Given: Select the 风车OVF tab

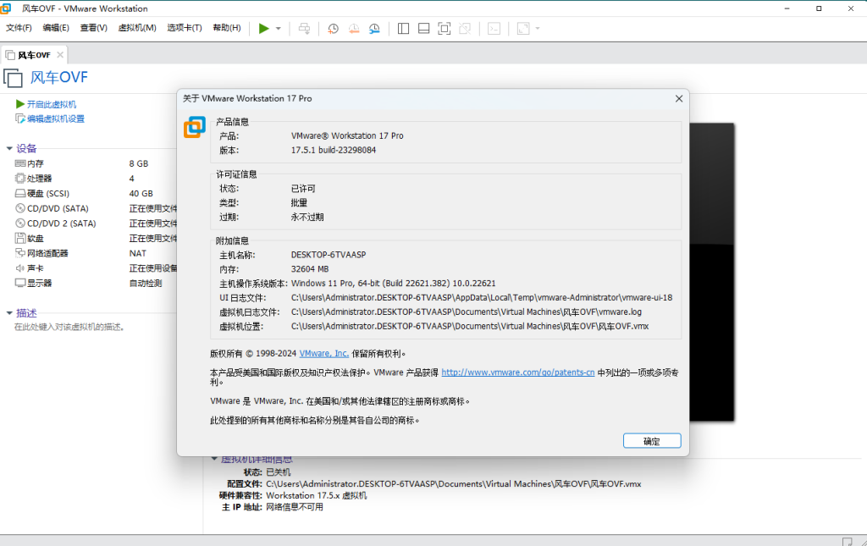Looking at the screenshot, I should click(x=34, y=55).
